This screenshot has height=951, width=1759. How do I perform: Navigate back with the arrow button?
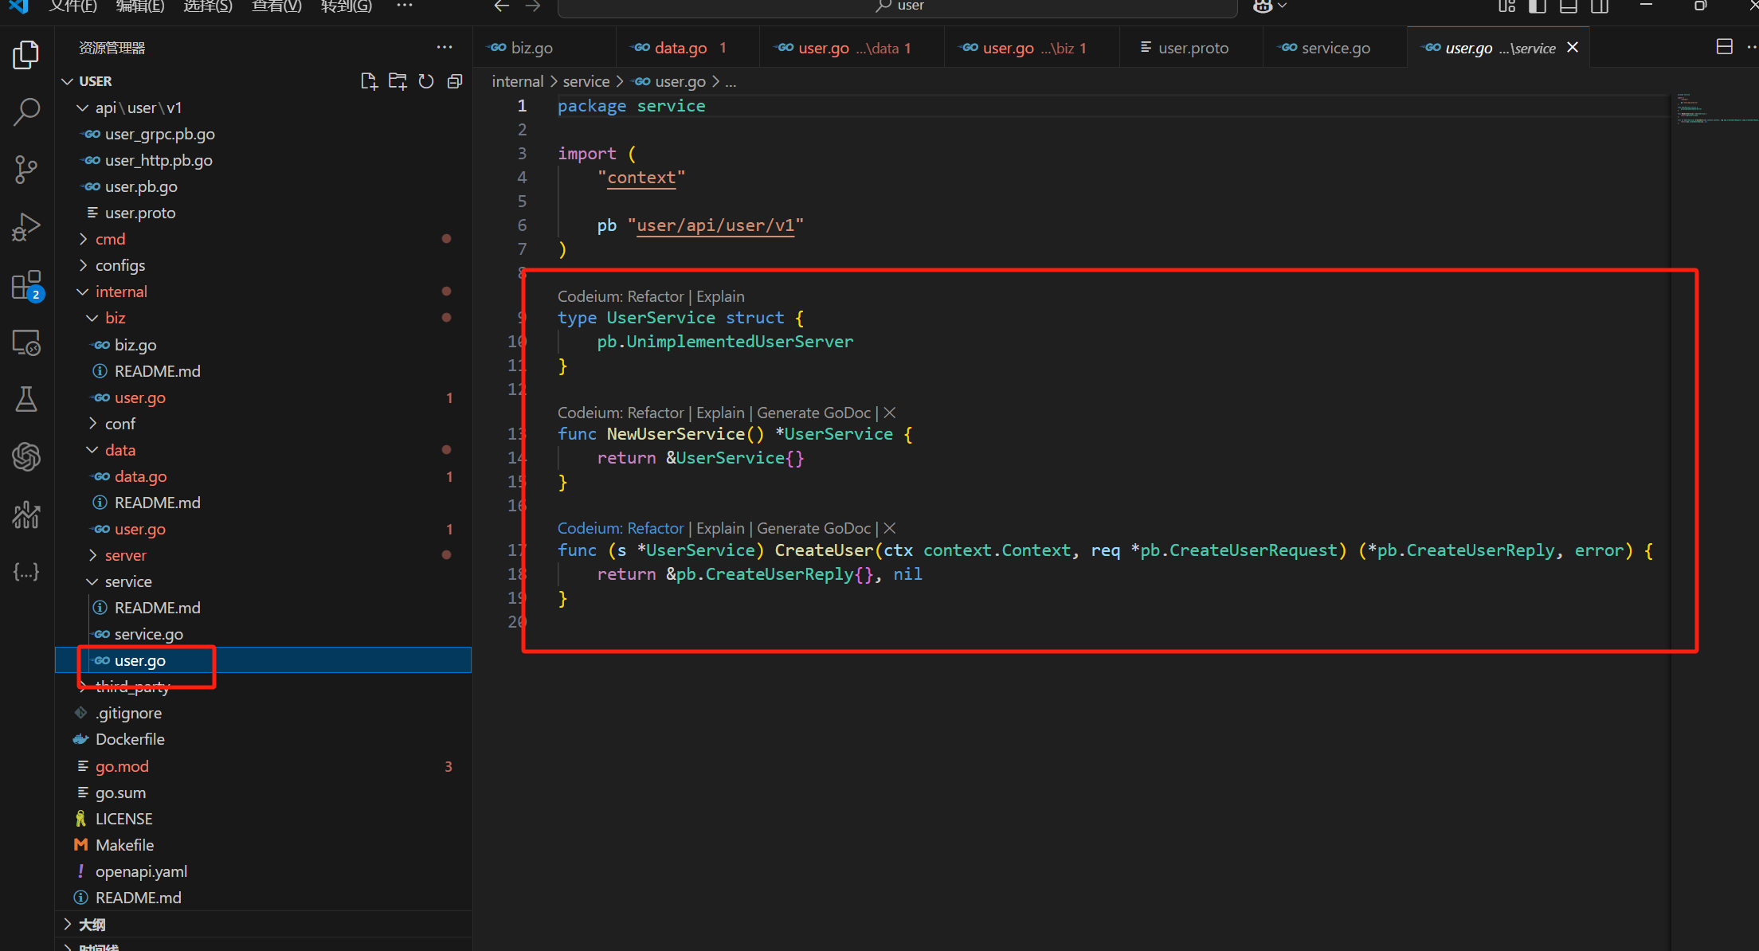(501, 6)
